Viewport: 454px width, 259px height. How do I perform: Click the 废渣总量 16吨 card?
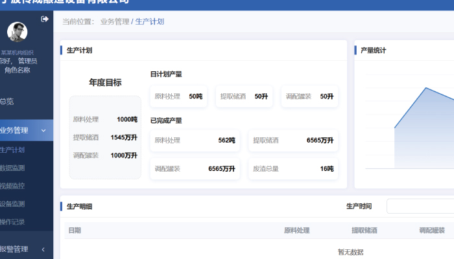point(293,169)
